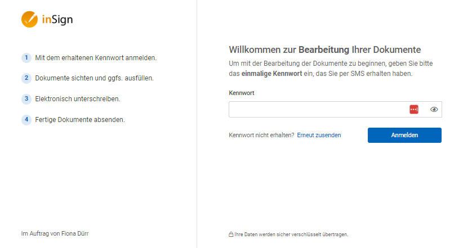
Task: Click "Im Auftrag von Fiona Dürr" text
Action: [x=55, y=233]
